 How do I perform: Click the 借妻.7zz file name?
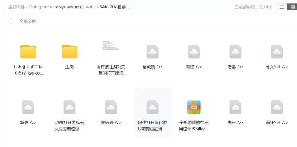click(x=235, y=67)
